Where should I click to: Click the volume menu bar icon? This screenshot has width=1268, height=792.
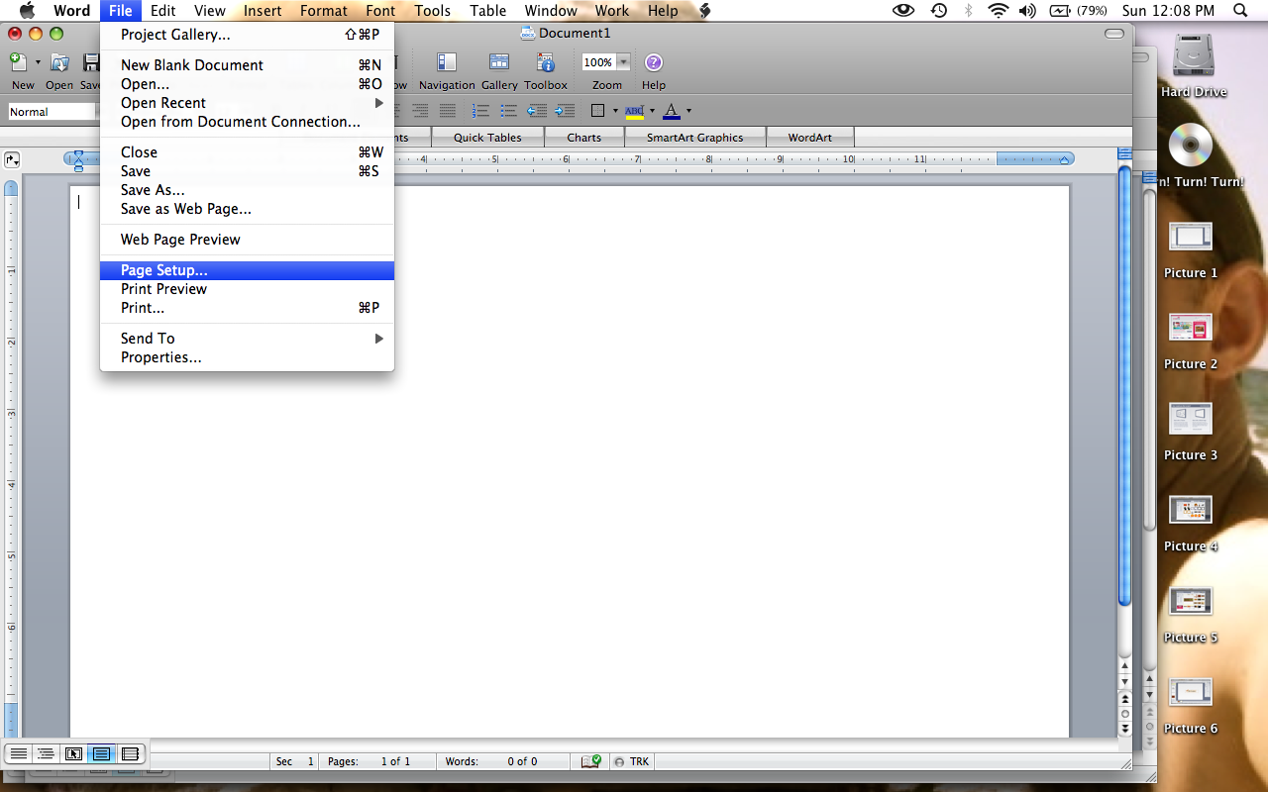1027,11
